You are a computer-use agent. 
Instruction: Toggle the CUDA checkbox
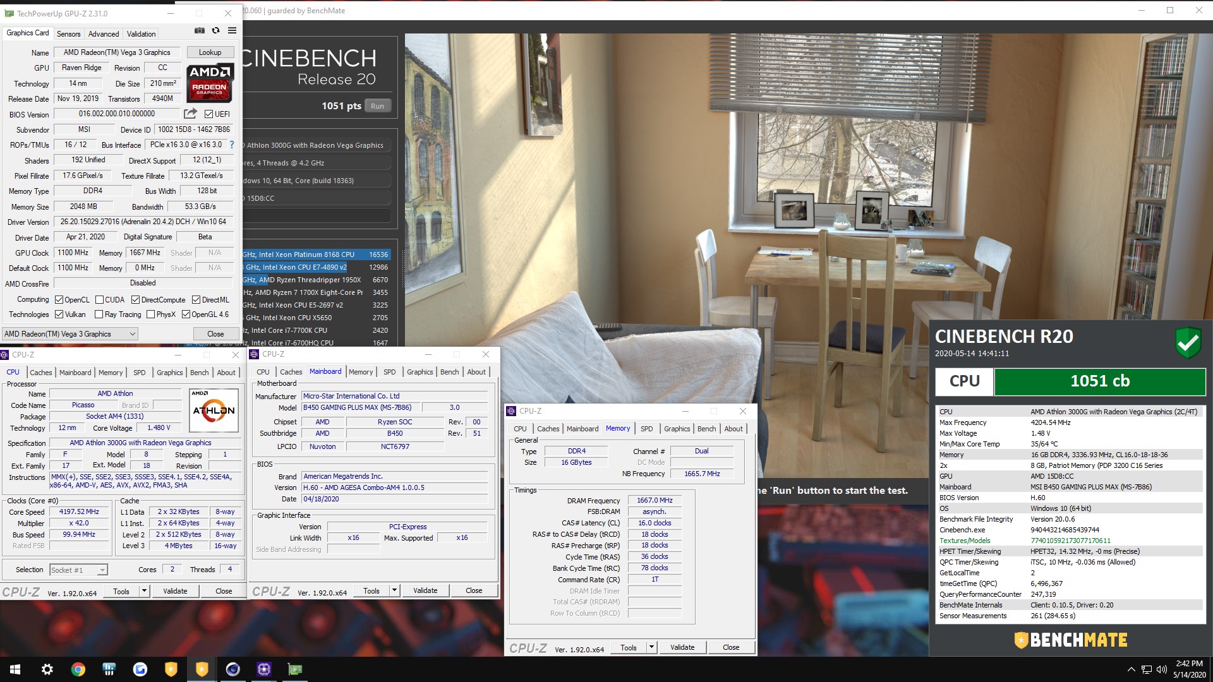(99, 300)
